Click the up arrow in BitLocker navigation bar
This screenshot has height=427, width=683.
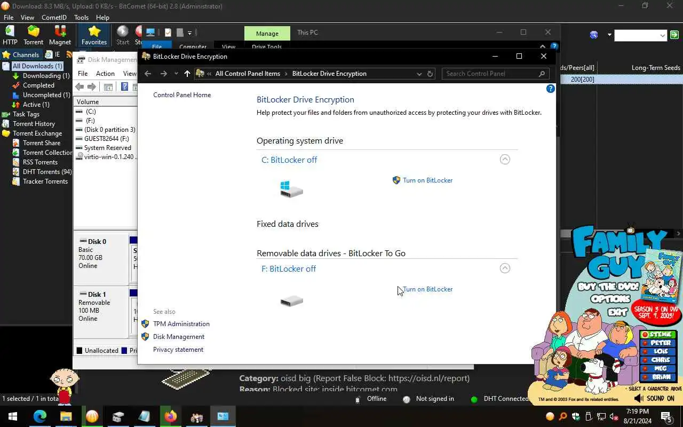187,74
